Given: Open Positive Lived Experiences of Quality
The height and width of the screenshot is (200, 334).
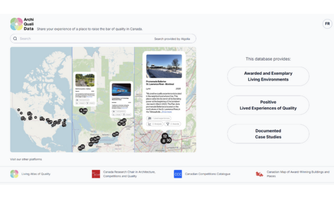Looking at the screenshot, I should click(x=268, y=105).
